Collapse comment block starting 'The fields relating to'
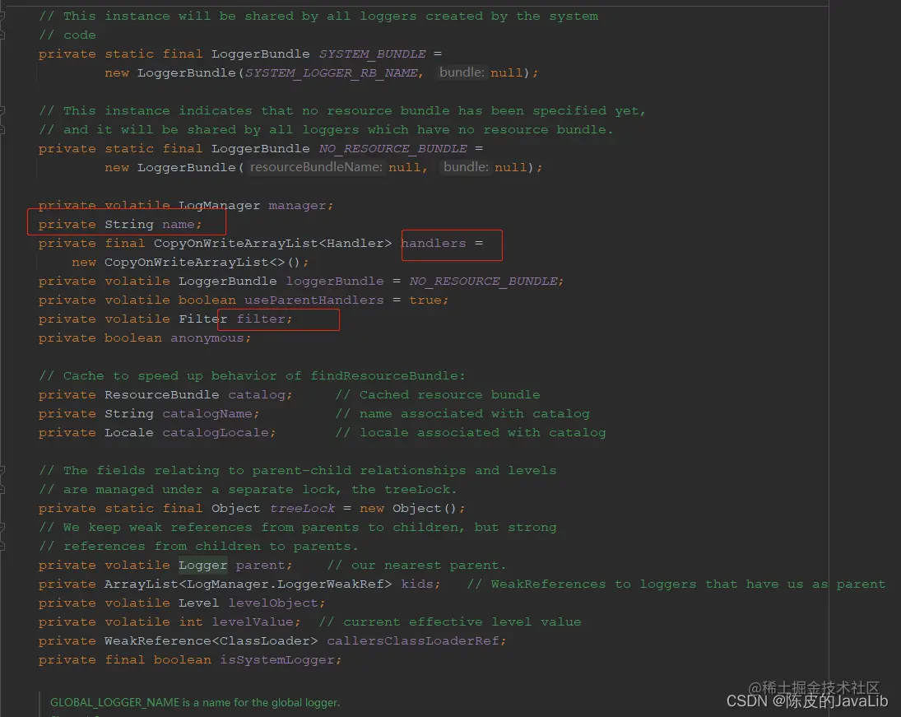This screenshot has height=717, width=901. [x=2, y=470]
